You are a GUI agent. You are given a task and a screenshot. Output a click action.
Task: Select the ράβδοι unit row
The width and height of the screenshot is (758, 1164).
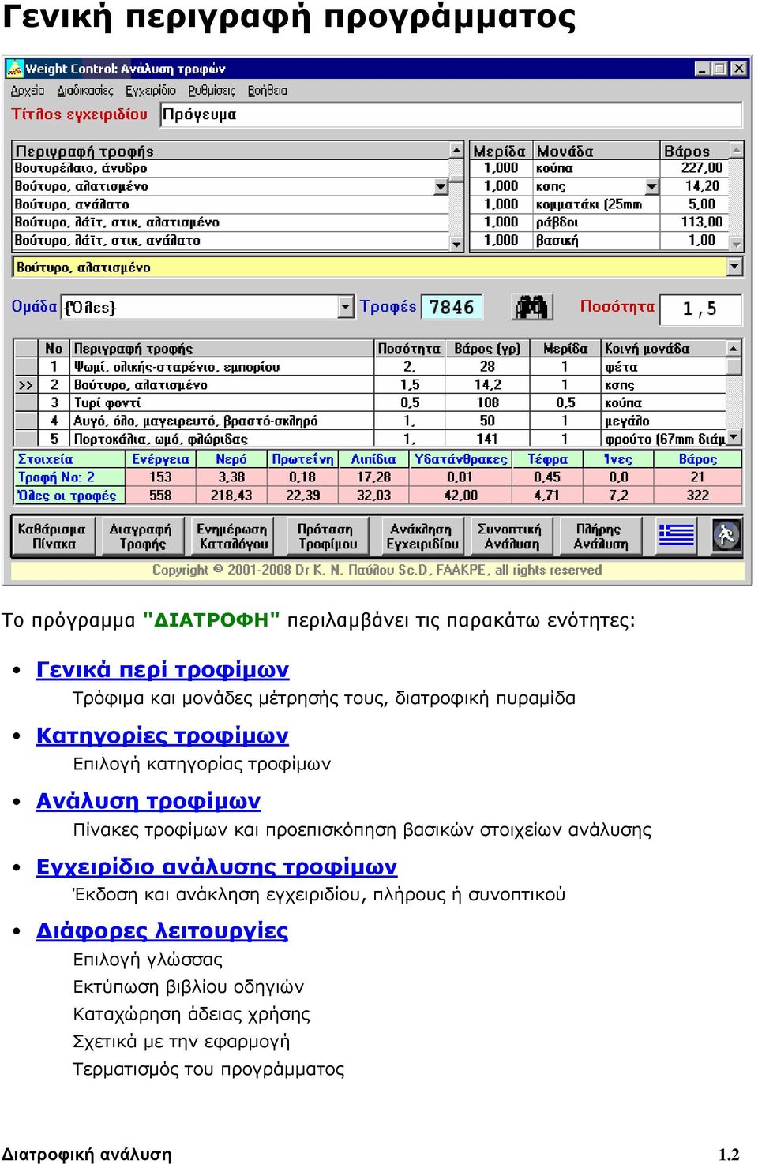pyautogui.click(x=598, y=223)
